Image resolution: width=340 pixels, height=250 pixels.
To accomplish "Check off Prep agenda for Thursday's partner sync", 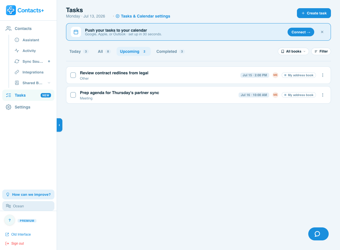I will [73, 95].
